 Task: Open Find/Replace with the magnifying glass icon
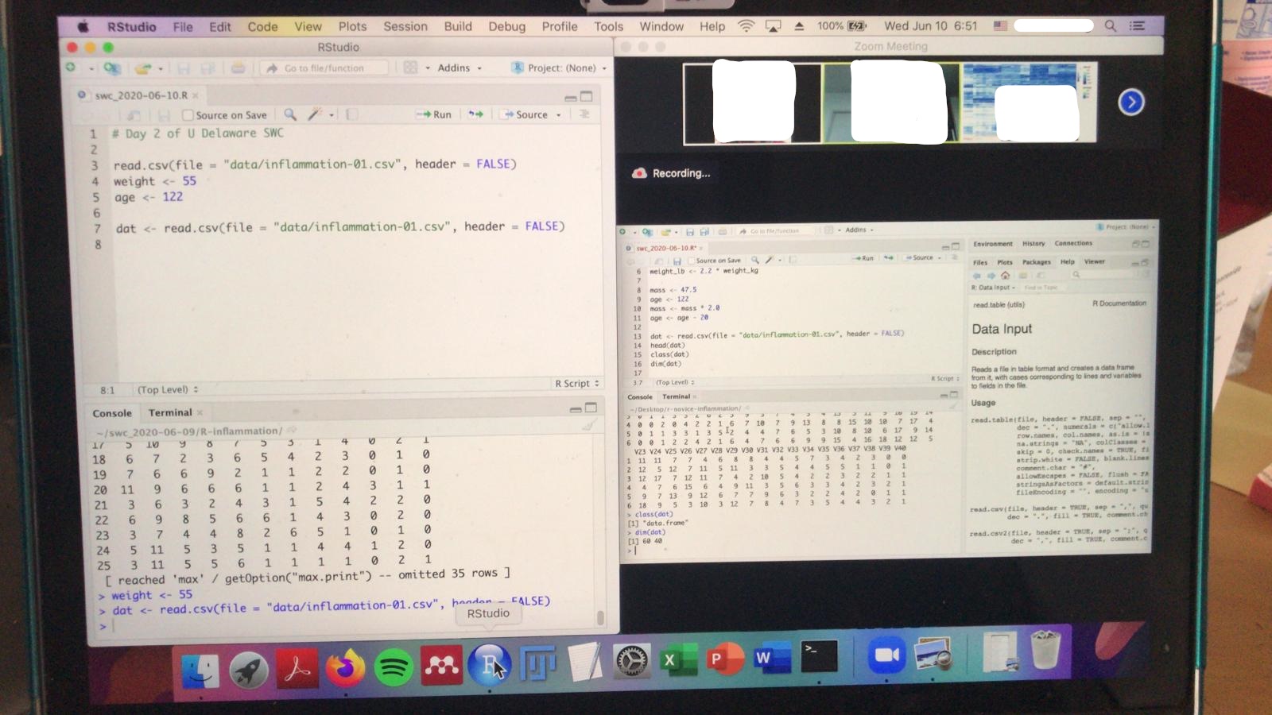tap(291, 114)
